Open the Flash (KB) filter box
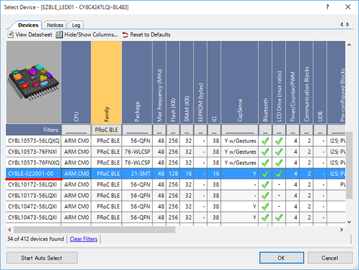The image size is (359, 270). point(173,130)
